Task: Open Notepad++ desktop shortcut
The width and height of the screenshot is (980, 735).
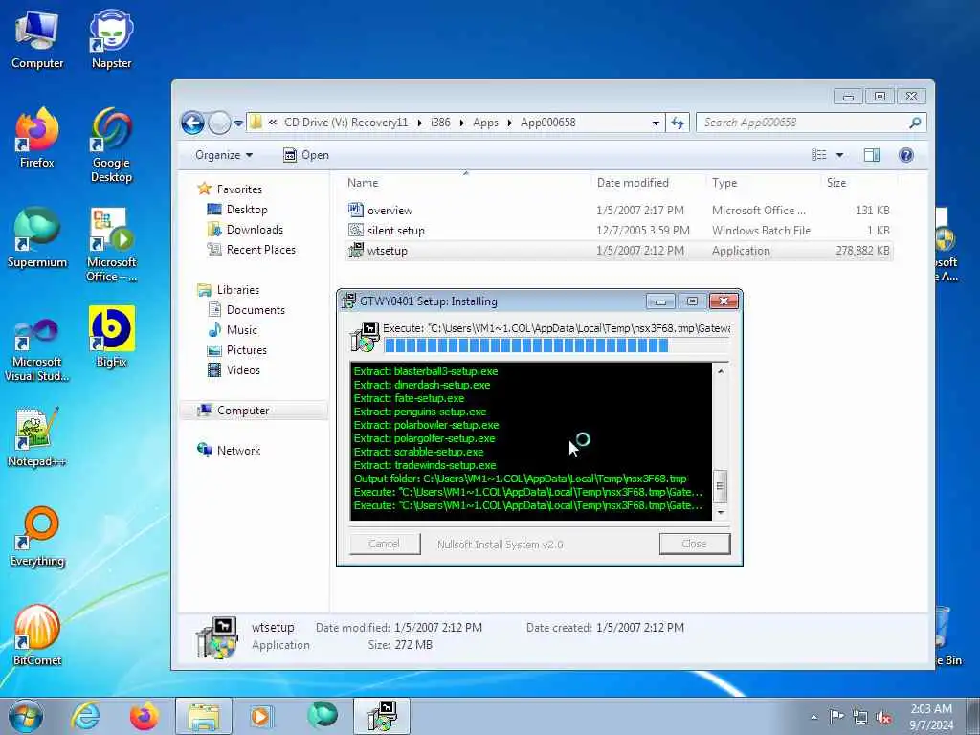Action: [37, 436]
